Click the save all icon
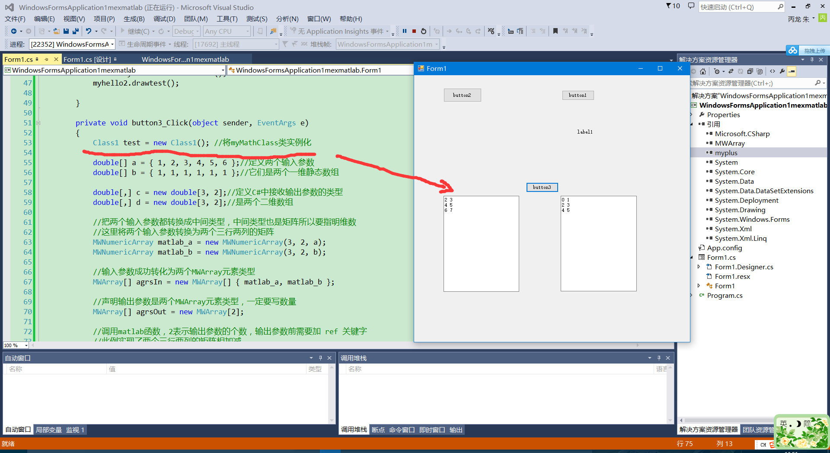This screenshot has width=830, height=453. click(76, 31)
